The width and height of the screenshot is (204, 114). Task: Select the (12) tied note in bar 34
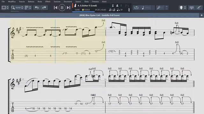[111, 51]
